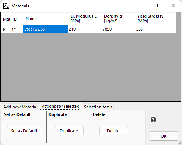This screenshot has height=145, width=182.
Task: Click the Set as Default button
Action: click(x=24, y=131)
